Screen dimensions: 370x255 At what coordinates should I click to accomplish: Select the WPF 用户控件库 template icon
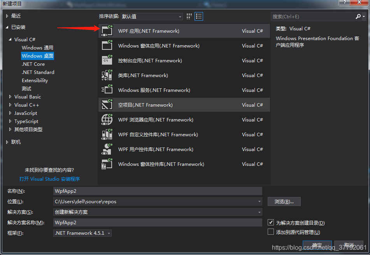pos(107,149)
